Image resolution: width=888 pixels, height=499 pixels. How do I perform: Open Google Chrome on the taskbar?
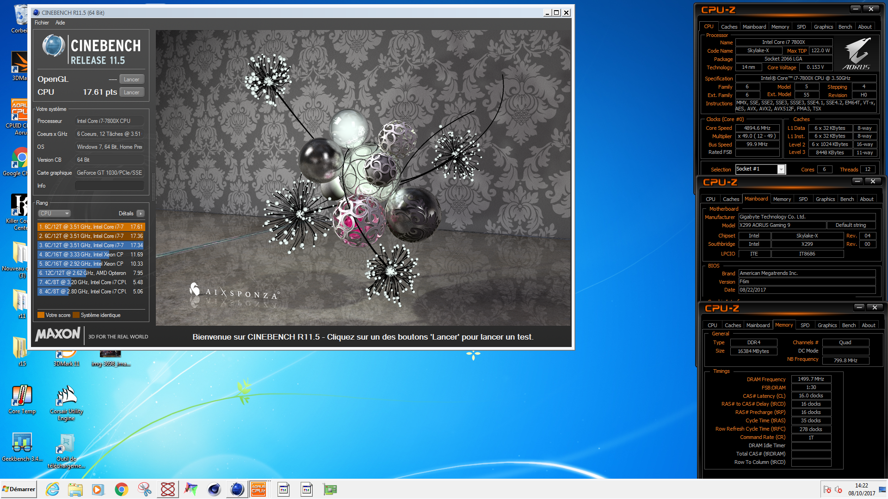(121, 489)
